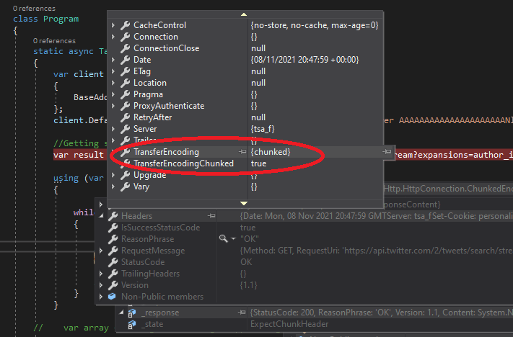Image resolution: width=513 pixels, height=337 pixels.
Task: Select the RetryAfter null value
Action: click(258, 117)
